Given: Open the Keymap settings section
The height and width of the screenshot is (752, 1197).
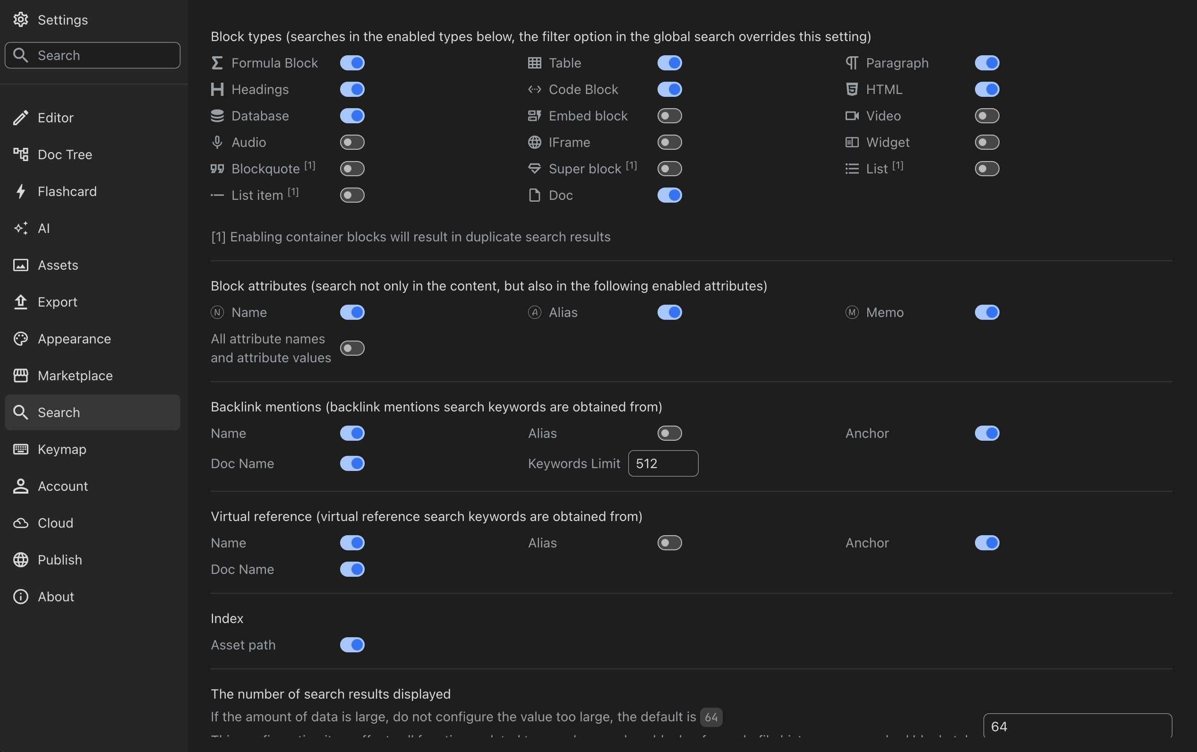Looking at the screenshot, I should pyautogui.click(x=93, y=449).
